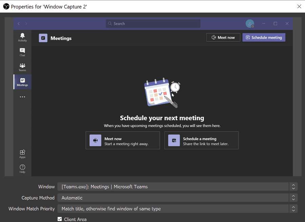Click the Capture Method spinner arrows

point(293,198)
